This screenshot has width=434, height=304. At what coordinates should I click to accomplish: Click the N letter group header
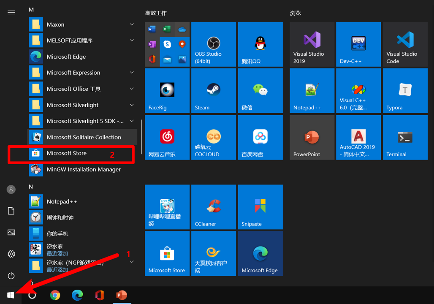(x=31, y=187)
